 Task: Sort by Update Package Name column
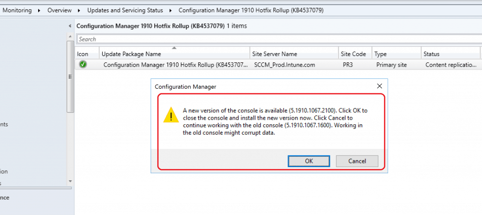174,54
